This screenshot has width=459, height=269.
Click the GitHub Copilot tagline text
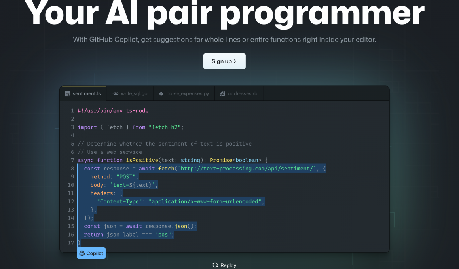tap(224, 39)
